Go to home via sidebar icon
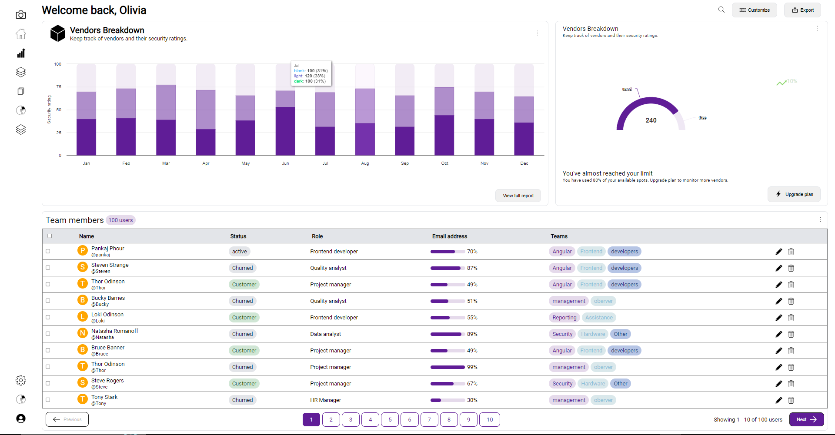Screen dimensions: 835x435 21,34
